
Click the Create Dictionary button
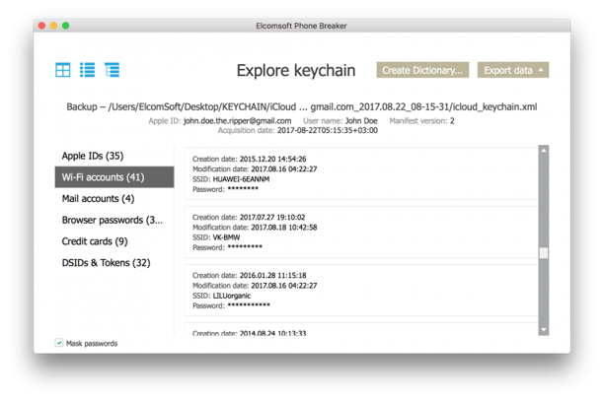pos(422,70)
